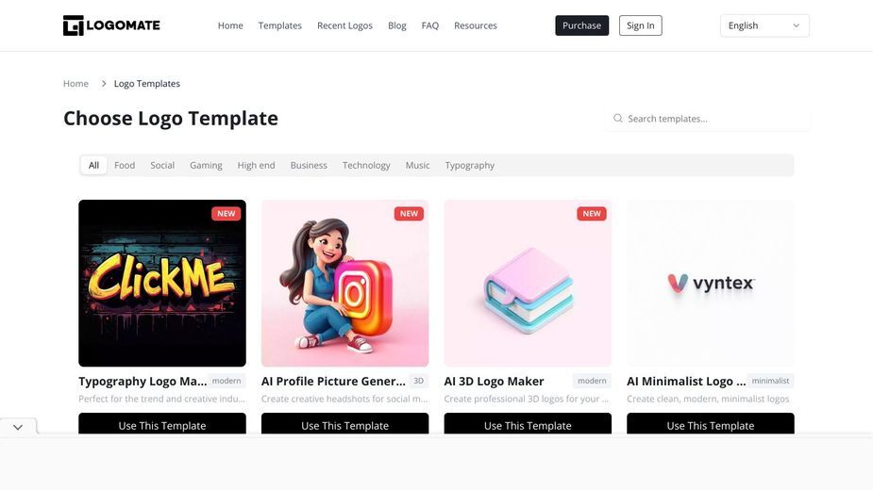Screen dimensions: 873x490
Task: Click the NEW badge on AI 3D Logo Maker
Action: [591, 214]
